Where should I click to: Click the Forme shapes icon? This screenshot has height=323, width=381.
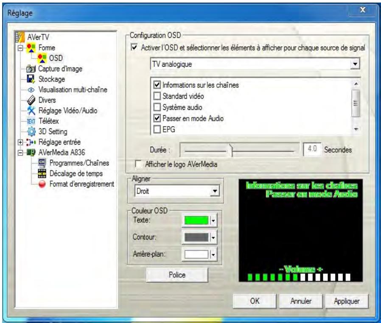point(31,47)
